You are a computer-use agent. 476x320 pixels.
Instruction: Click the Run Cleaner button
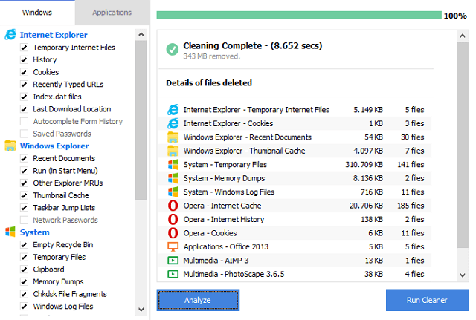[x=427, y=300]
